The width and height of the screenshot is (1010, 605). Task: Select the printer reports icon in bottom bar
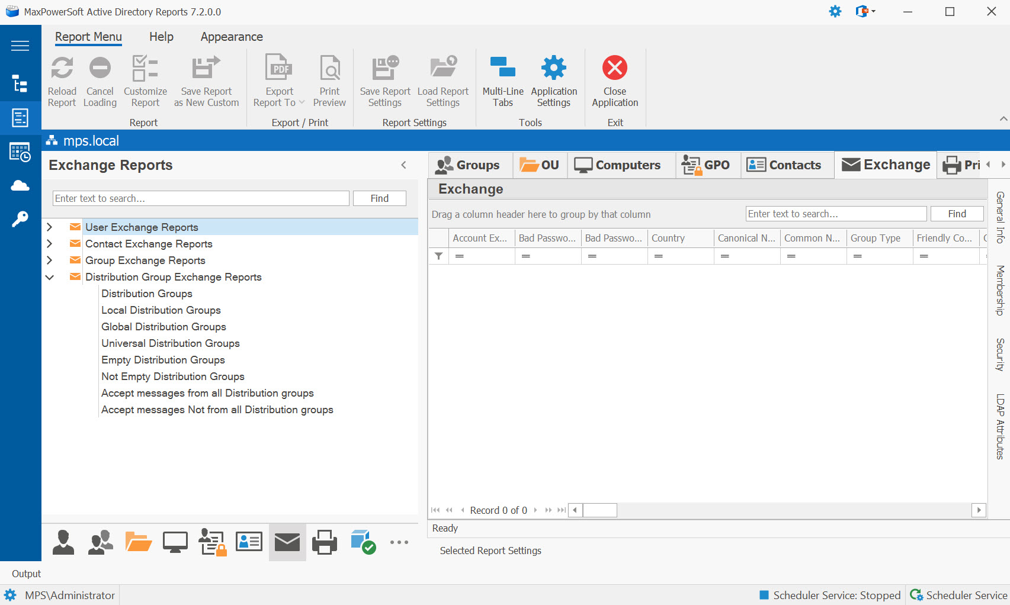point(324,542)
